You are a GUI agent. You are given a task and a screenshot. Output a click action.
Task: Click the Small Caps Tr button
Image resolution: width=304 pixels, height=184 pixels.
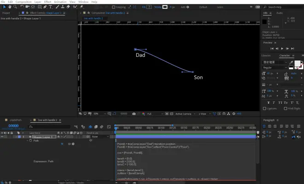tap(286, 103)
